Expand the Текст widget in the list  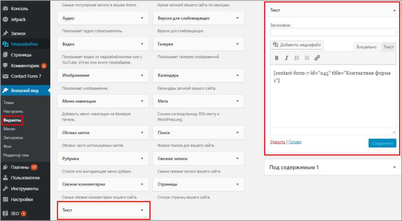pos(142,210)
